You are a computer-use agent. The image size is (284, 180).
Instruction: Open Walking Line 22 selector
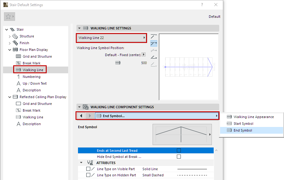111,38
